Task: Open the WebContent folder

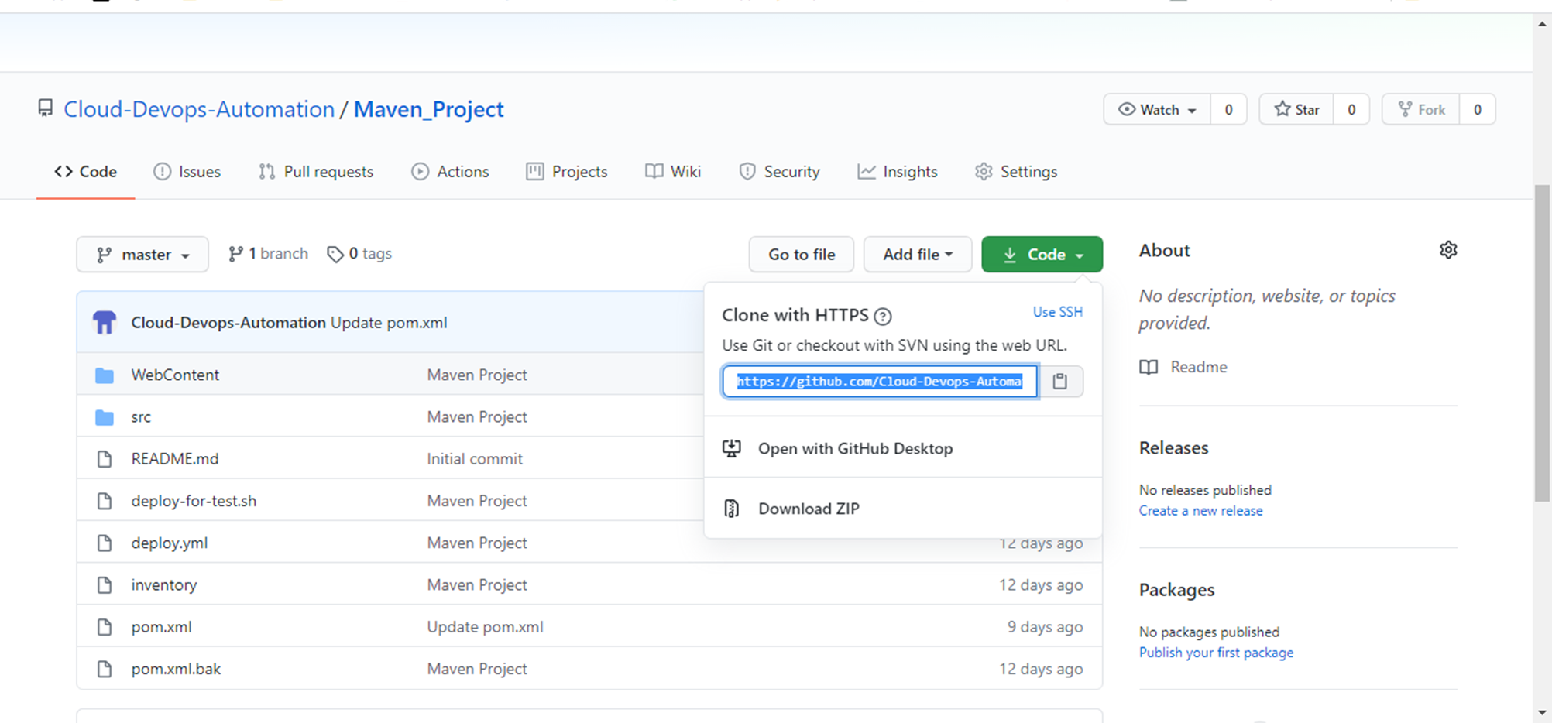Action: point(175,374)
